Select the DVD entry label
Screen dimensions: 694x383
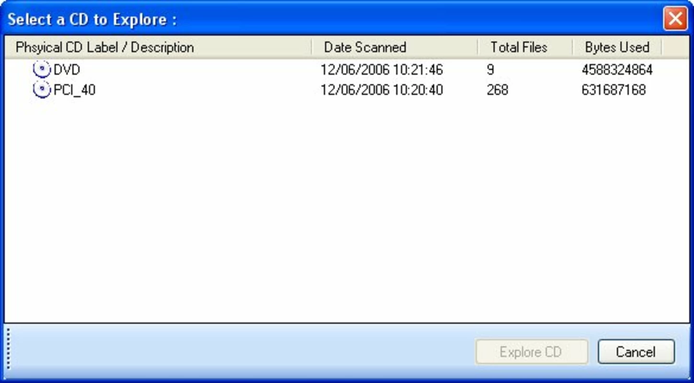[x=67, y=70]
